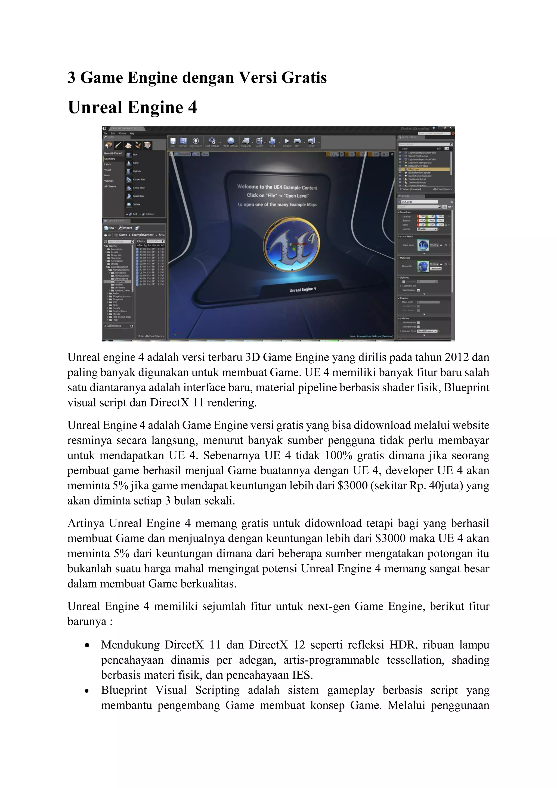Open the Window menu
The width and height of the screenshot is (557, 788).
click(x=122, y=133)
